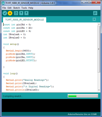Create a new sketch via toolbar icon
Image resolution: width=102 pixels, height=117 pixels.
[x=16, y=13]
